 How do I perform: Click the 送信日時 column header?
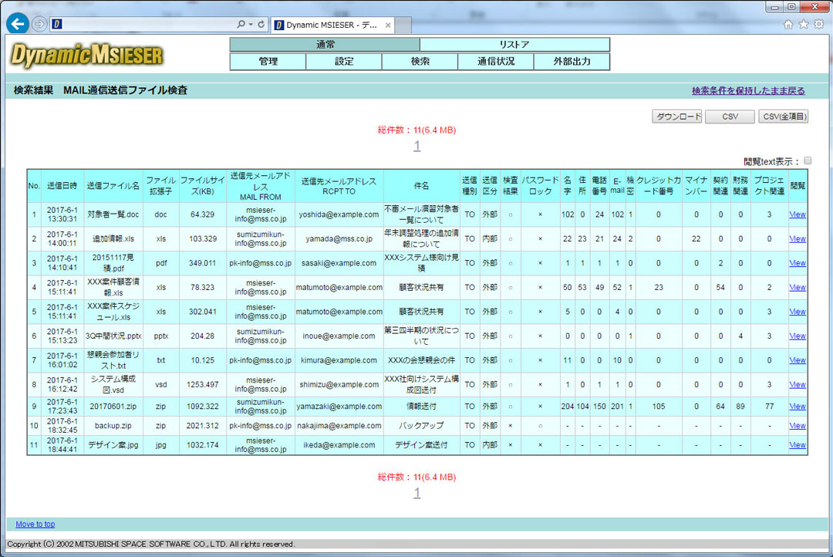(x=62, y=186)
